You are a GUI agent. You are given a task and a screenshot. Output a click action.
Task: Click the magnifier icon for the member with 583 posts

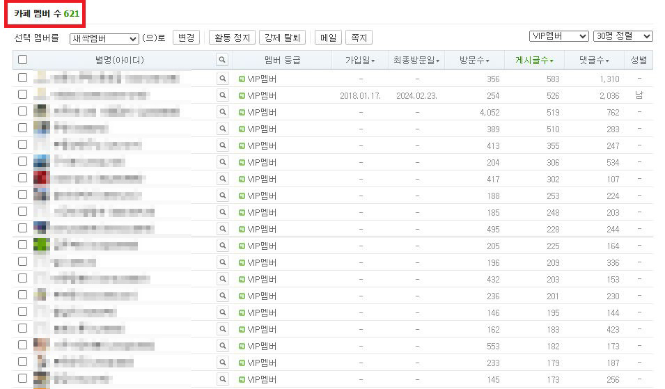(x=222, y=79)
